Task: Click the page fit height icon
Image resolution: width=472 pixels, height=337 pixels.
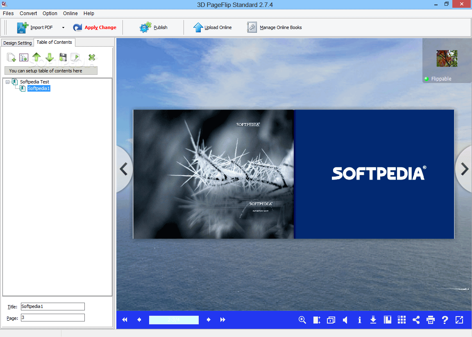Action: click(x=317, y=320)
